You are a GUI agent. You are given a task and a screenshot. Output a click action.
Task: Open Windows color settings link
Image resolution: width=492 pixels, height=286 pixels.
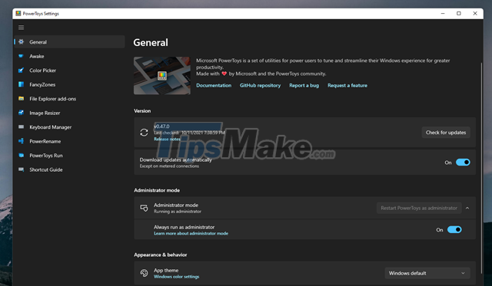[x=176, y=277]
